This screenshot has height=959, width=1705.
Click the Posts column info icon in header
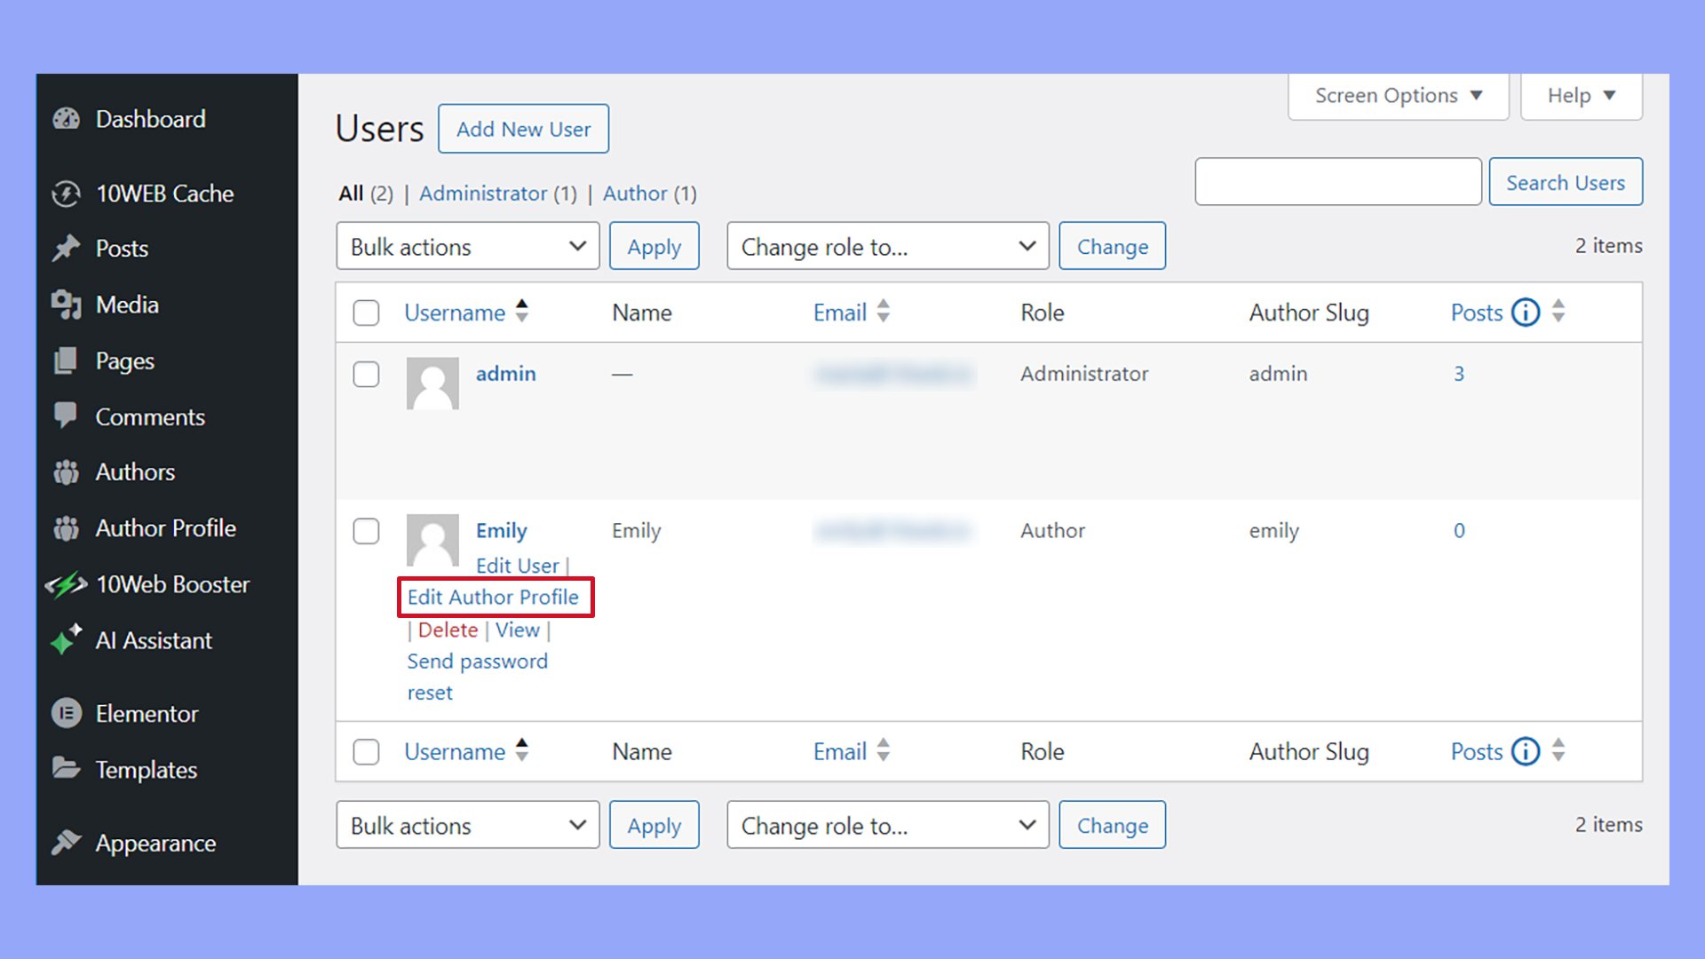1525,313
